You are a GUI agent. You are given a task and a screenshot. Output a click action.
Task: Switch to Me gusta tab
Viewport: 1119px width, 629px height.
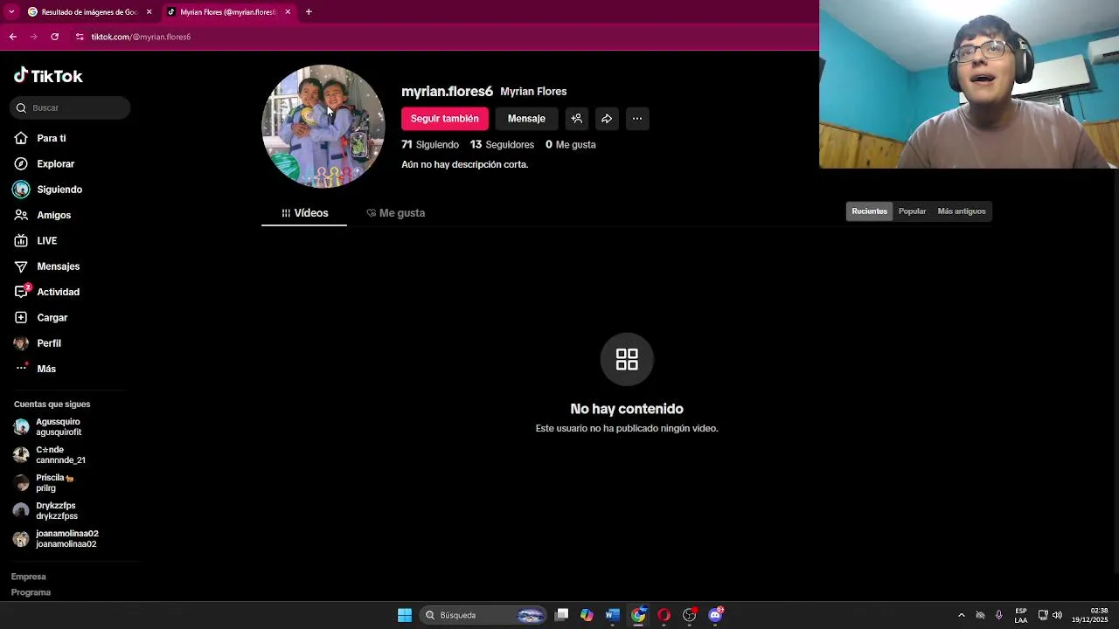(395, 213)
